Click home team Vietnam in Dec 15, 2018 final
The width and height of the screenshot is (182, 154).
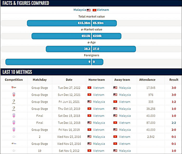(x=99, y=116)
